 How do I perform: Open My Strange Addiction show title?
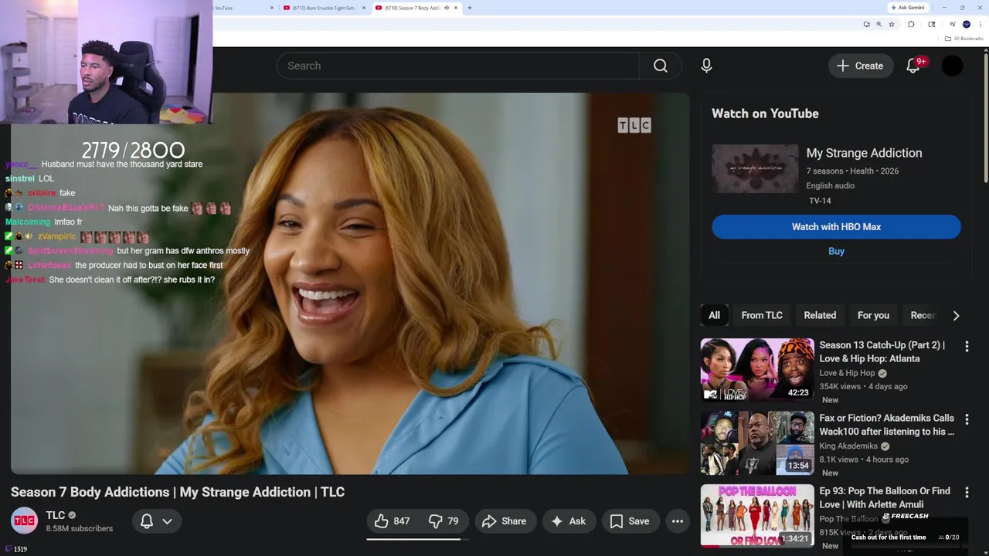tap(864, 153)
